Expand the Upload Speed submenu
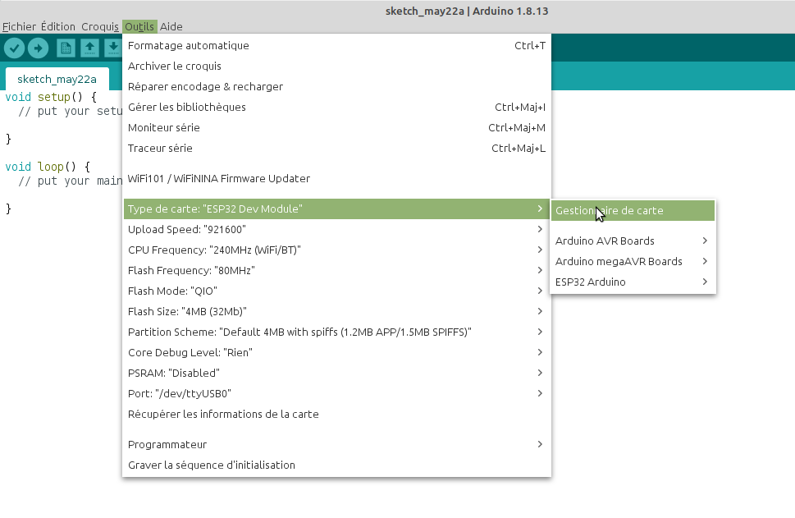Viewport: 795px width, 518px height. pyautogui.click(x=336, y=229)
